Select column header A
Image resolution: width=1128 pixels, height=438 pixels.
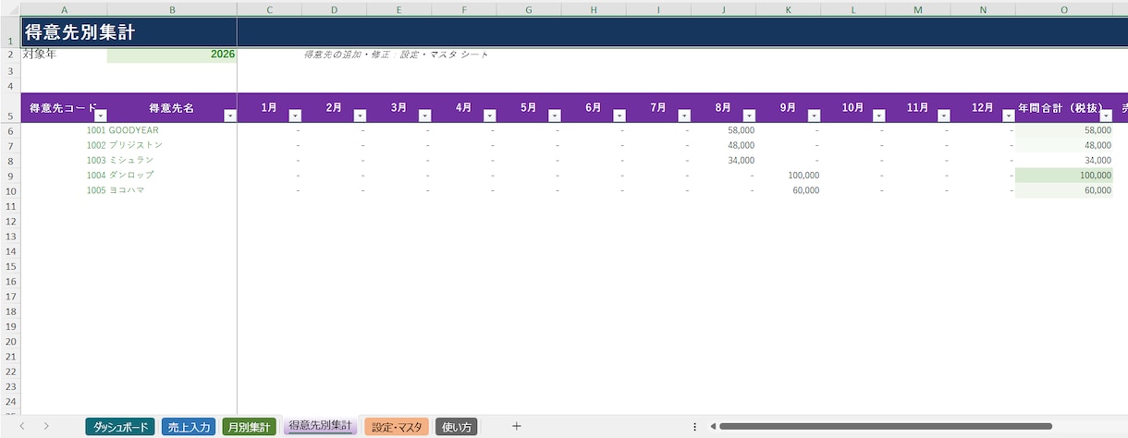point(64,8)
